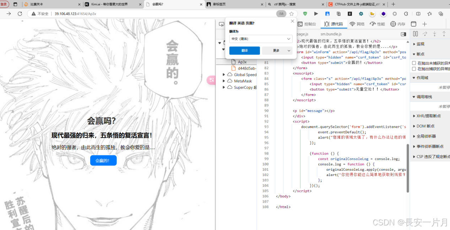Switch to the CTFHub 文件上传 tab

[356, 4]
